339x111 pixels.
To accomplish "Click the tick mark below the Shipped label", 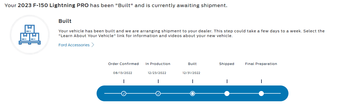I will point(227,81).
